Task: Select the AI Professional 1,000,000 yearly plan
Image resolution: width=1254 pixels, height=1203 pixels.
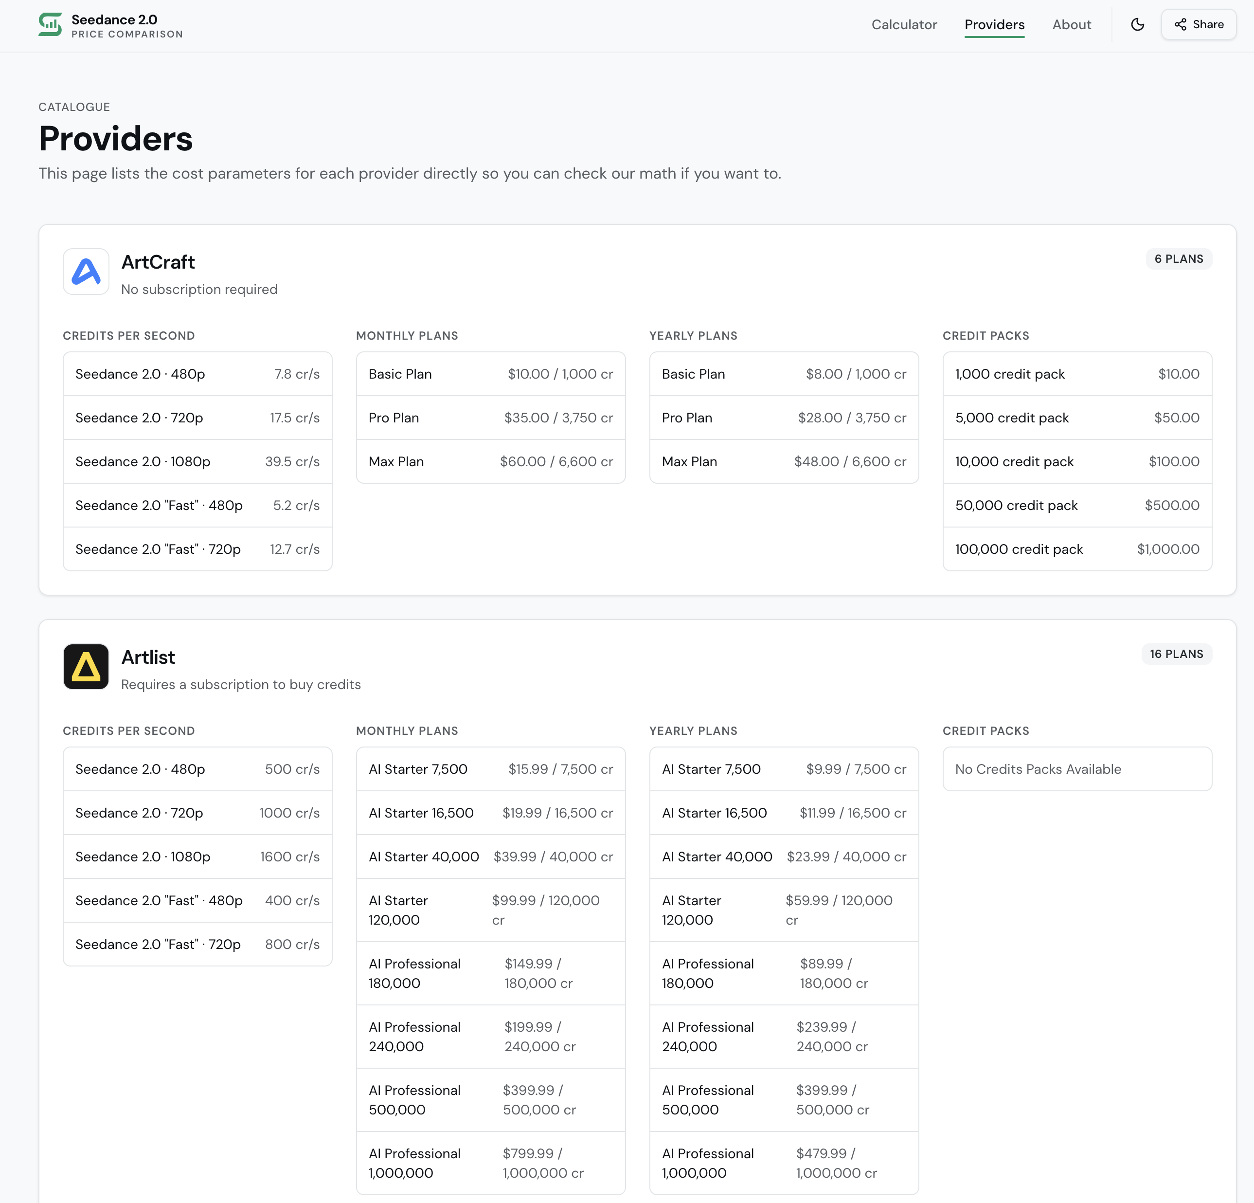Action: tap(783, 1163)
